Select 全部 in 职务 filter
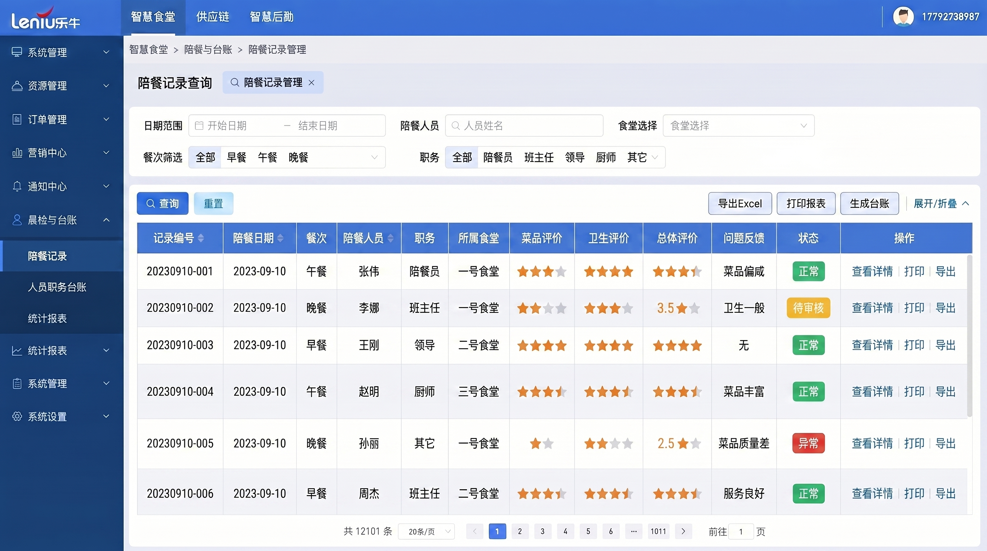This screenshot has height=551, width=987. (x=462, y=157)
